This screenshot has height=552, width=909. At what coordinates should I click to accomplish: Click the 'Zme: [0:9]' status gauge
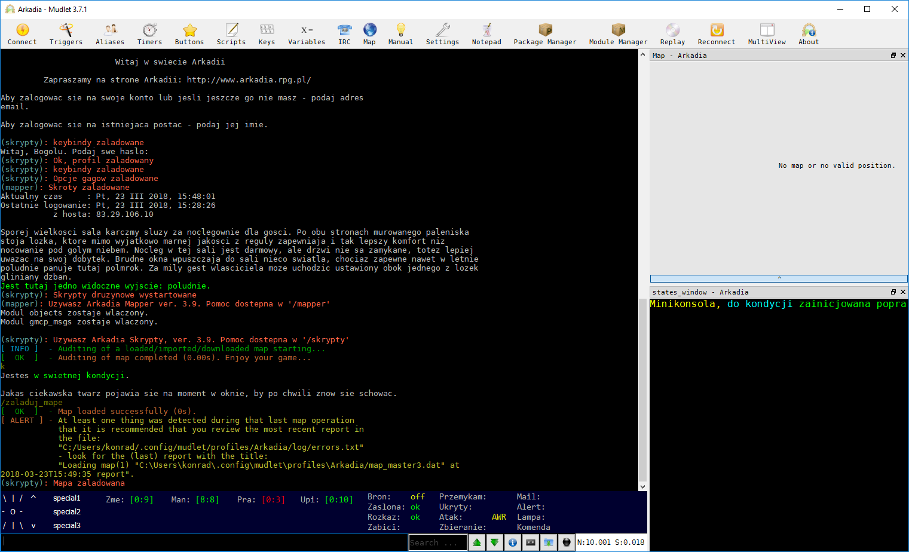pos(130,500)
